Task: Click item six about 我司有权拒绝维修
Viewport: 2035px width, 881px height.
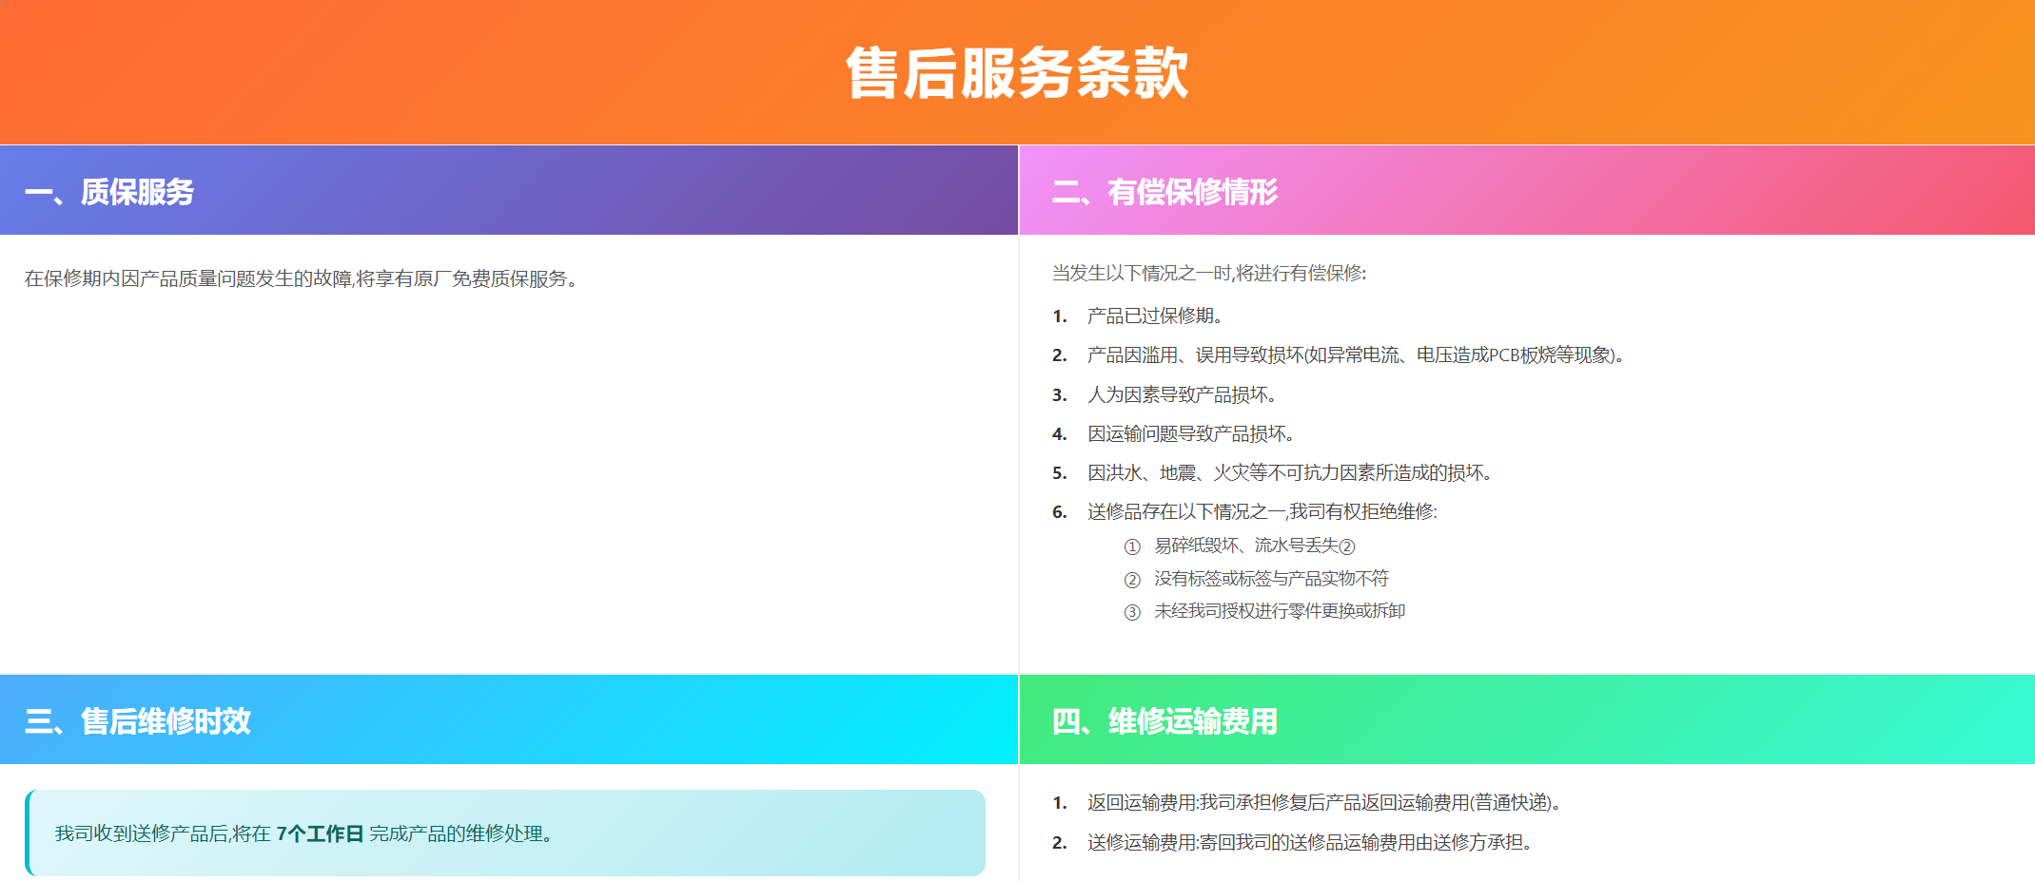Action: (x=1262, y=512)
